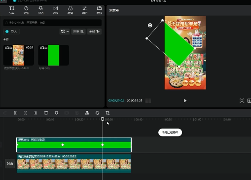This screenshot has height=180, width=251.
Task: Click the add marker shield icon
Action: pyautogui.click(x=56, y=113)
